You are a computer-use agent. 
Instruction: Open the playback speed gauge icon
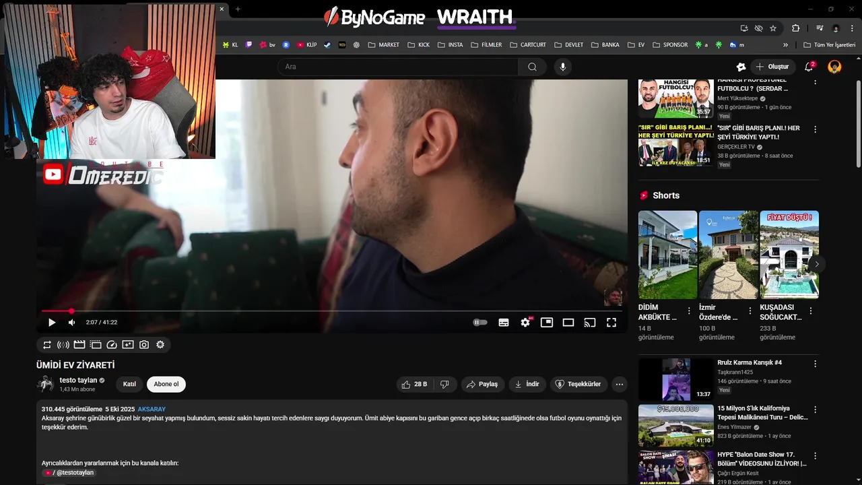coord(112,345)
